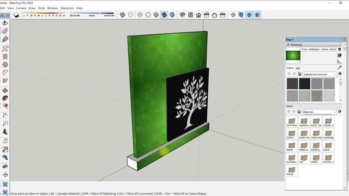349x196 pixels.
Task: Open the Metal materials folder
Action: click(x=291, y=146)
